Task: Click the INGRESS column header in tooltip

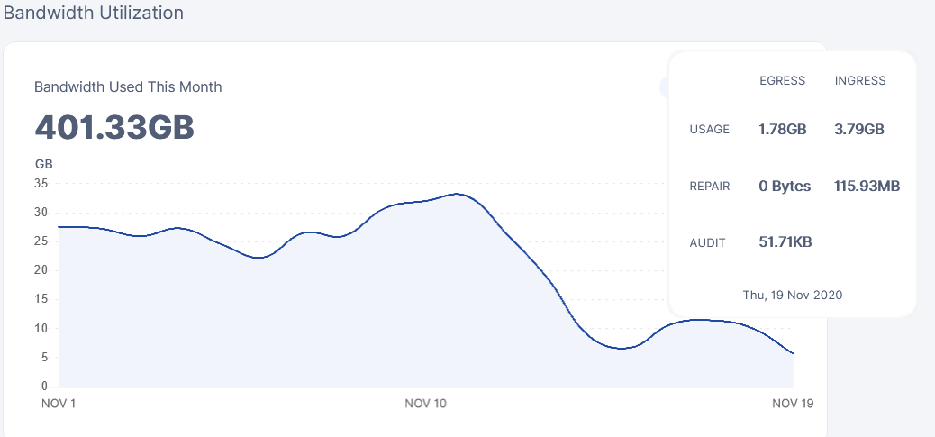Action: click(x=860, y=80)
